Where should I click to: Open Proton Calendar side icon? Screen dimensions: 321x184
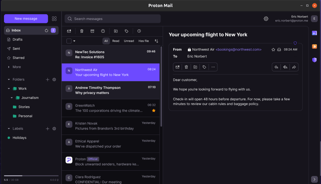(314, 33)
